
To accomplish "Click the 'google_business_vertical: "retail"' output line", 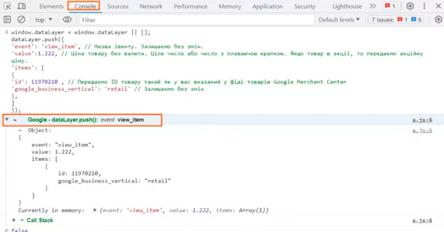I will [115, 181].
